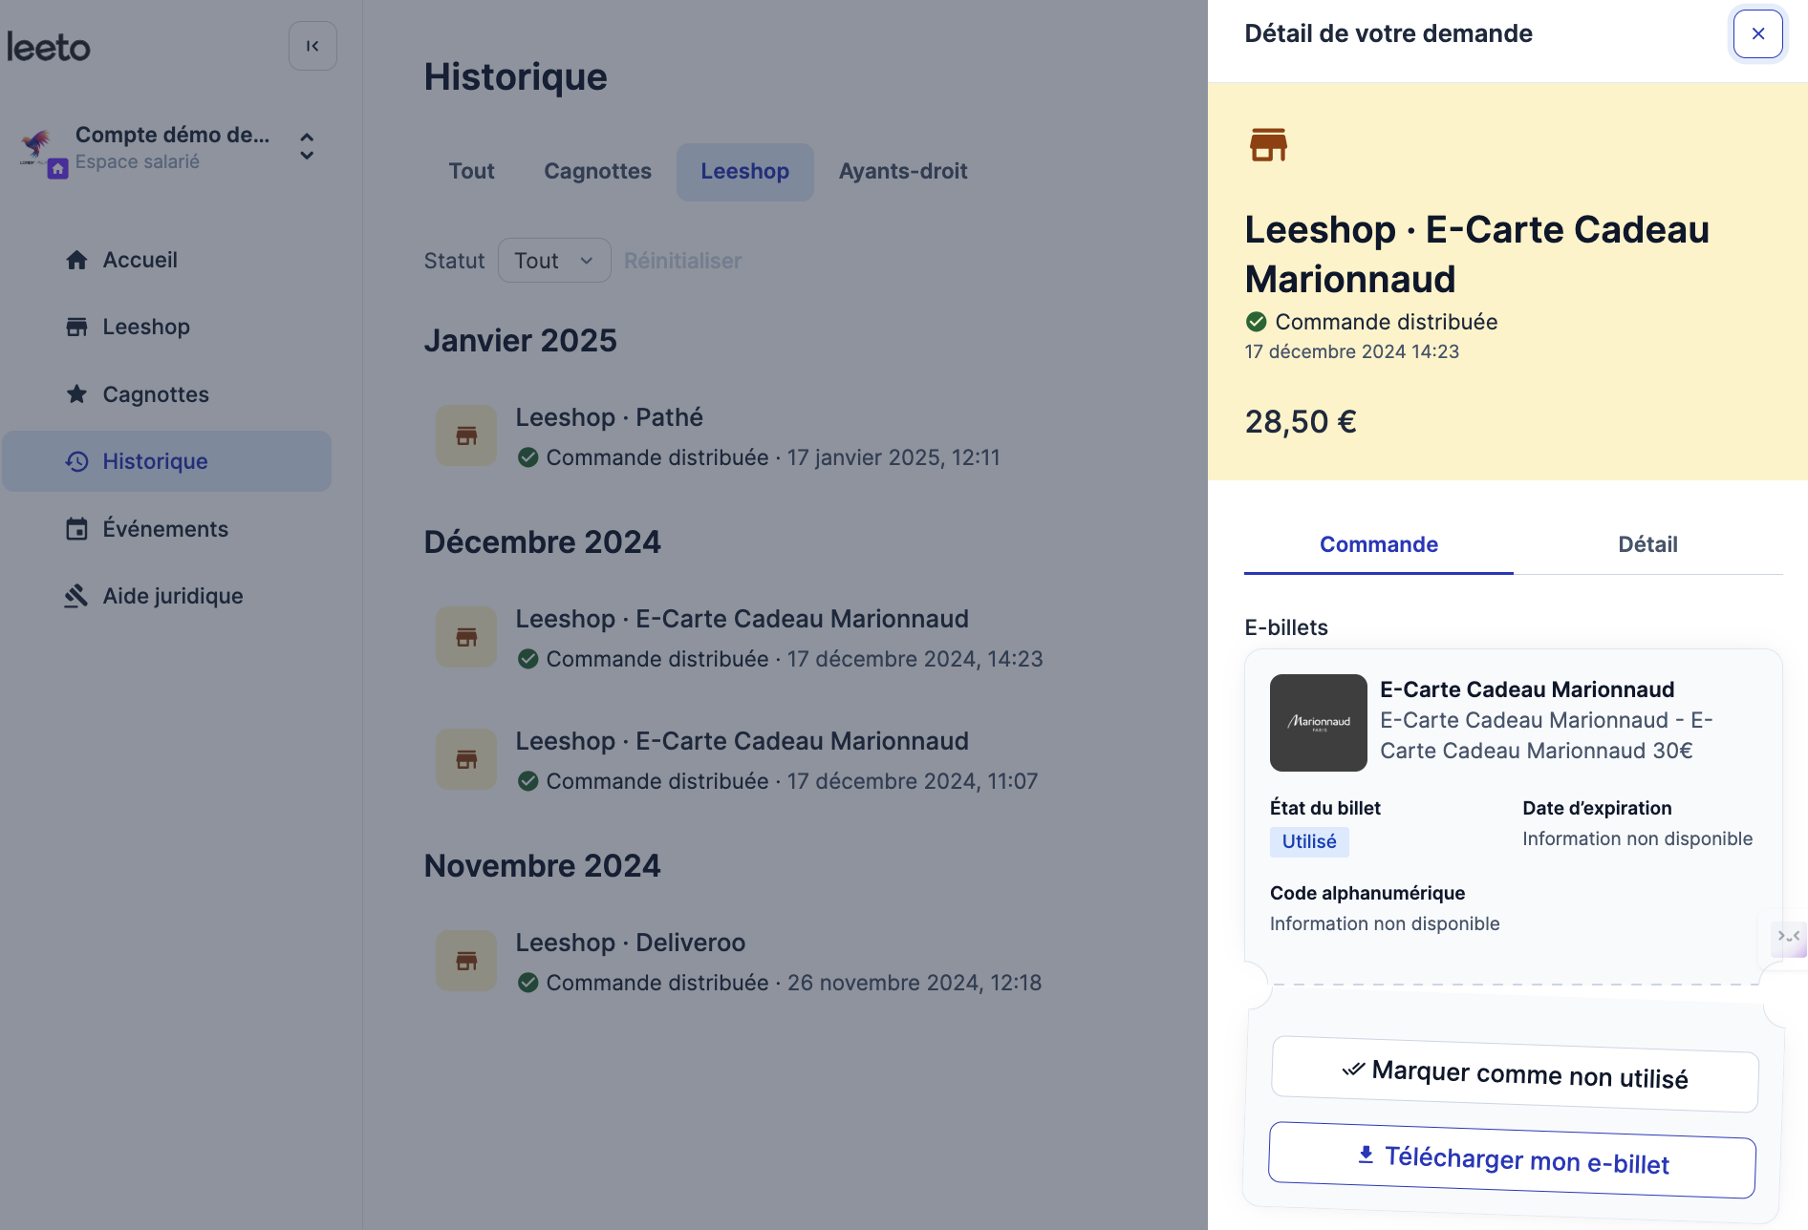Click the Cagnottes star icon
This screenshot has width=1808, height=1230.
tap(77, 393)
